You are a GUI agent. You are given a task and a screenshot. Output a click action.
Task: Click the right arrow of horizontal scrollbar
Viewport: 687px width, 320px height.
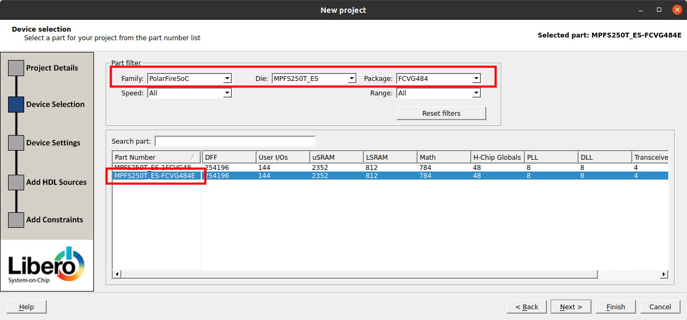pos(664,274)
